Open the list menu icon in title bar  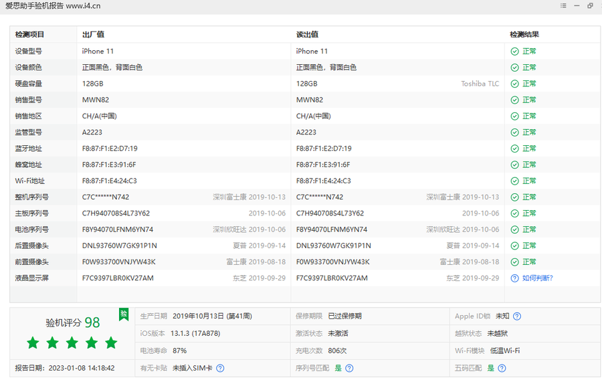tap(564, 6)
